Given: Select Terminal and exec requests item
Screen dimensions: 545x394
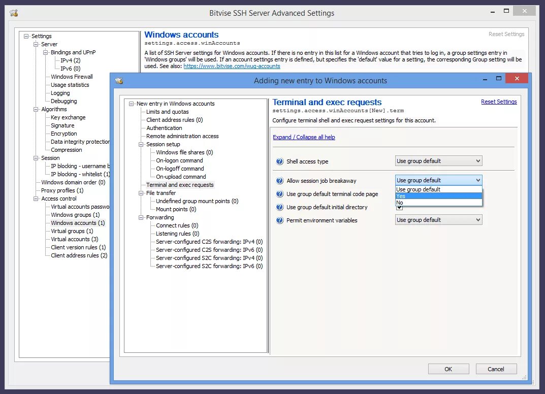Looking at the screenshot, I should coord(180,185).
